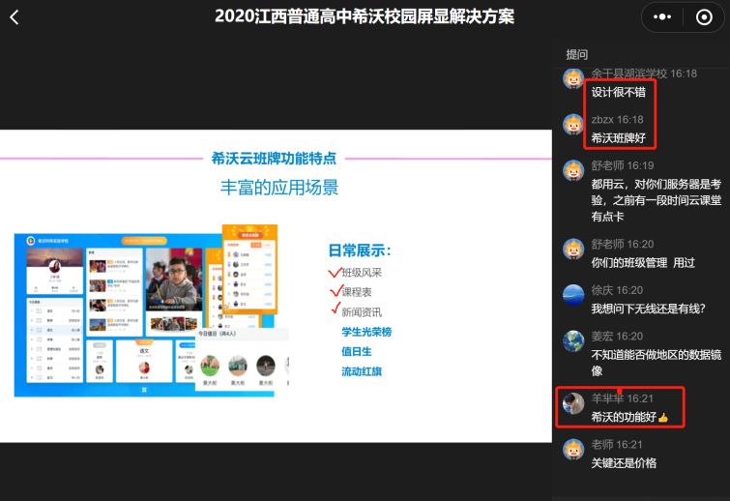The width and height of the screenshot is (730, 501).
Task: Select the chat message 设计很不错
Action: click(x=619, y=92)
